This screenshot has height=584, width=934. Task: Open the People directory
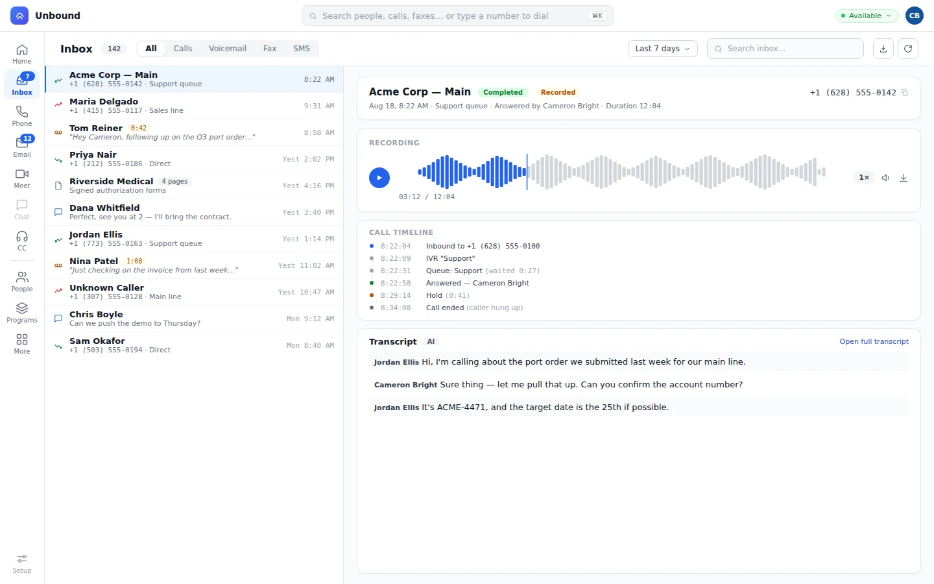pyautogui.click(x=22, y=282)
